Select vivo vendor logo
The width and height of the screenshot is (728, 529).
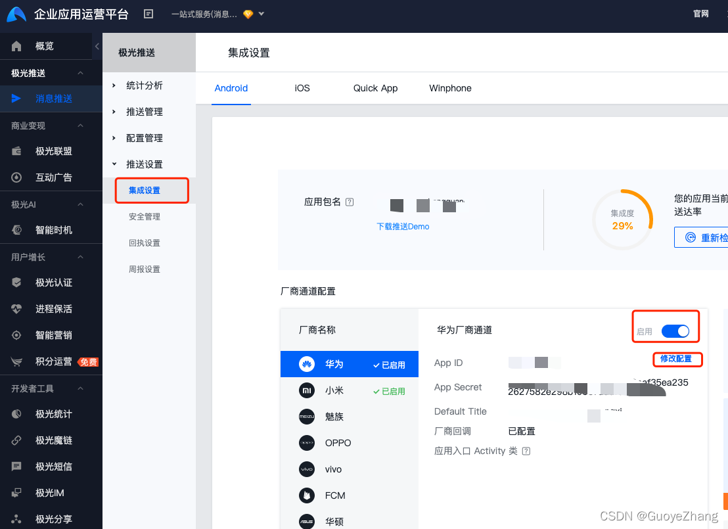pyautogui.click(x=306, y=469)
